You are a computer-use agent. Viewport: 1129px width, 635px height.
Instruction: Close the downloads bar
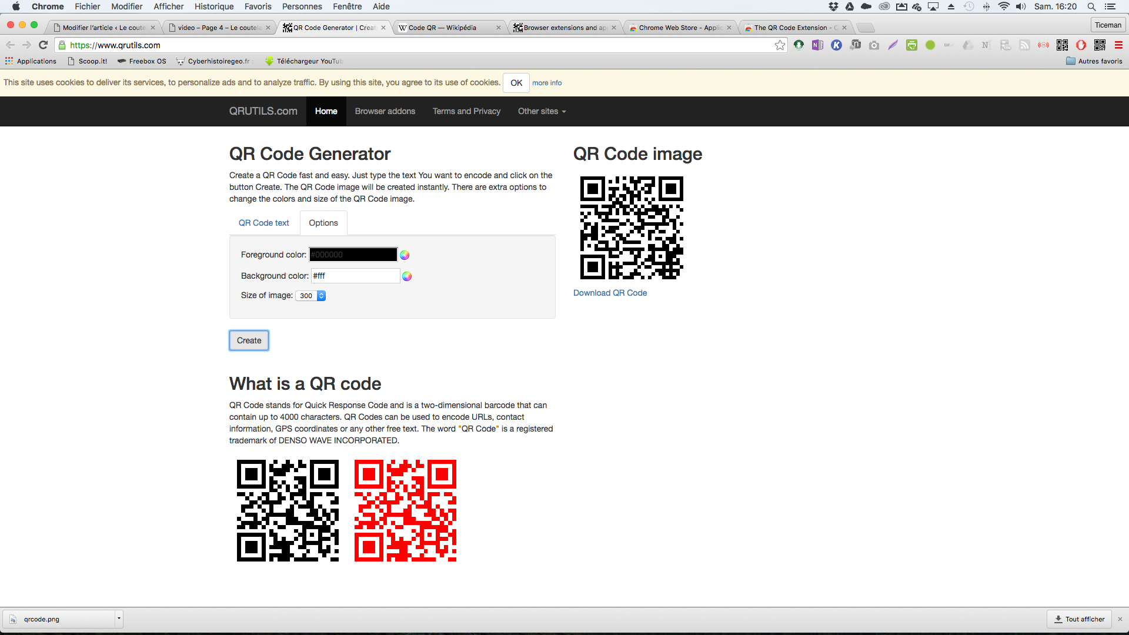(x=1120, y=619)
